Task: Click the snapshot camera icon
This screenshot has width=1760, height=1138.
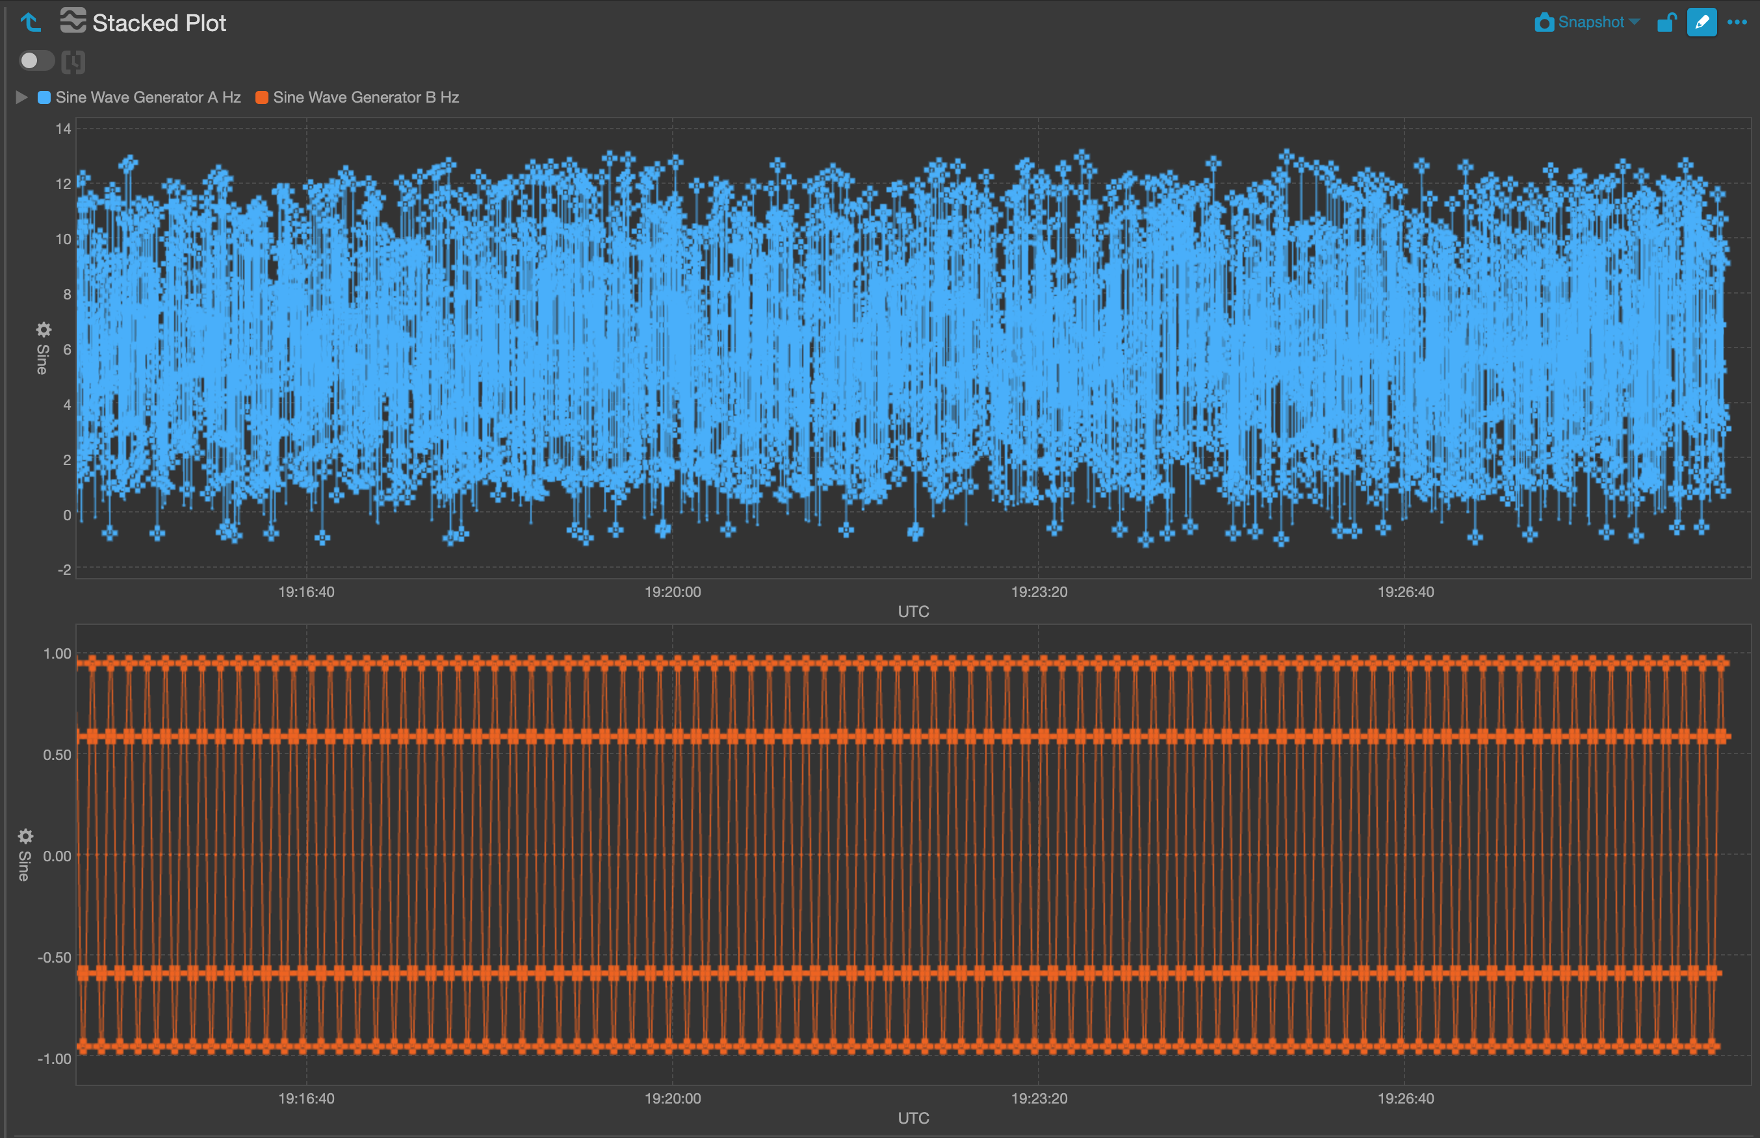Action: coord(1544,22)
